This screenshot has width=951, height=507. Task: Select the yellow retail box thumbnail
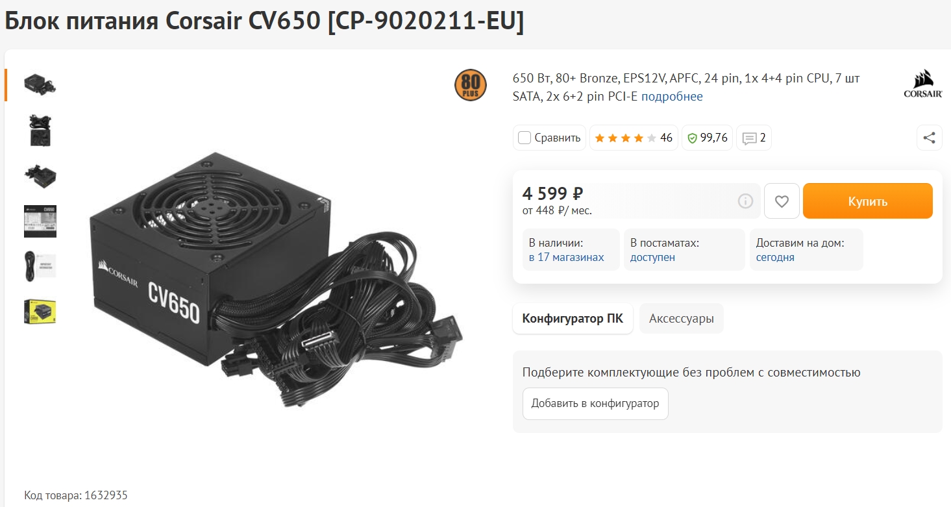[40, 313]
